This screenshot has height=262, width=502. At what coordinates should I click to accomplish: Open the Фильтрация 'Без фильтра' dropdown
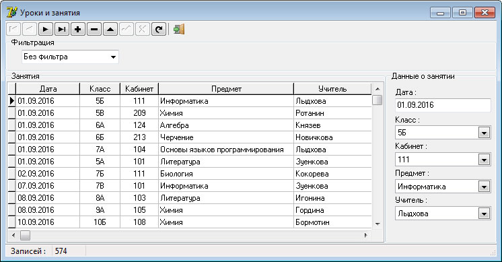[113, 57]
